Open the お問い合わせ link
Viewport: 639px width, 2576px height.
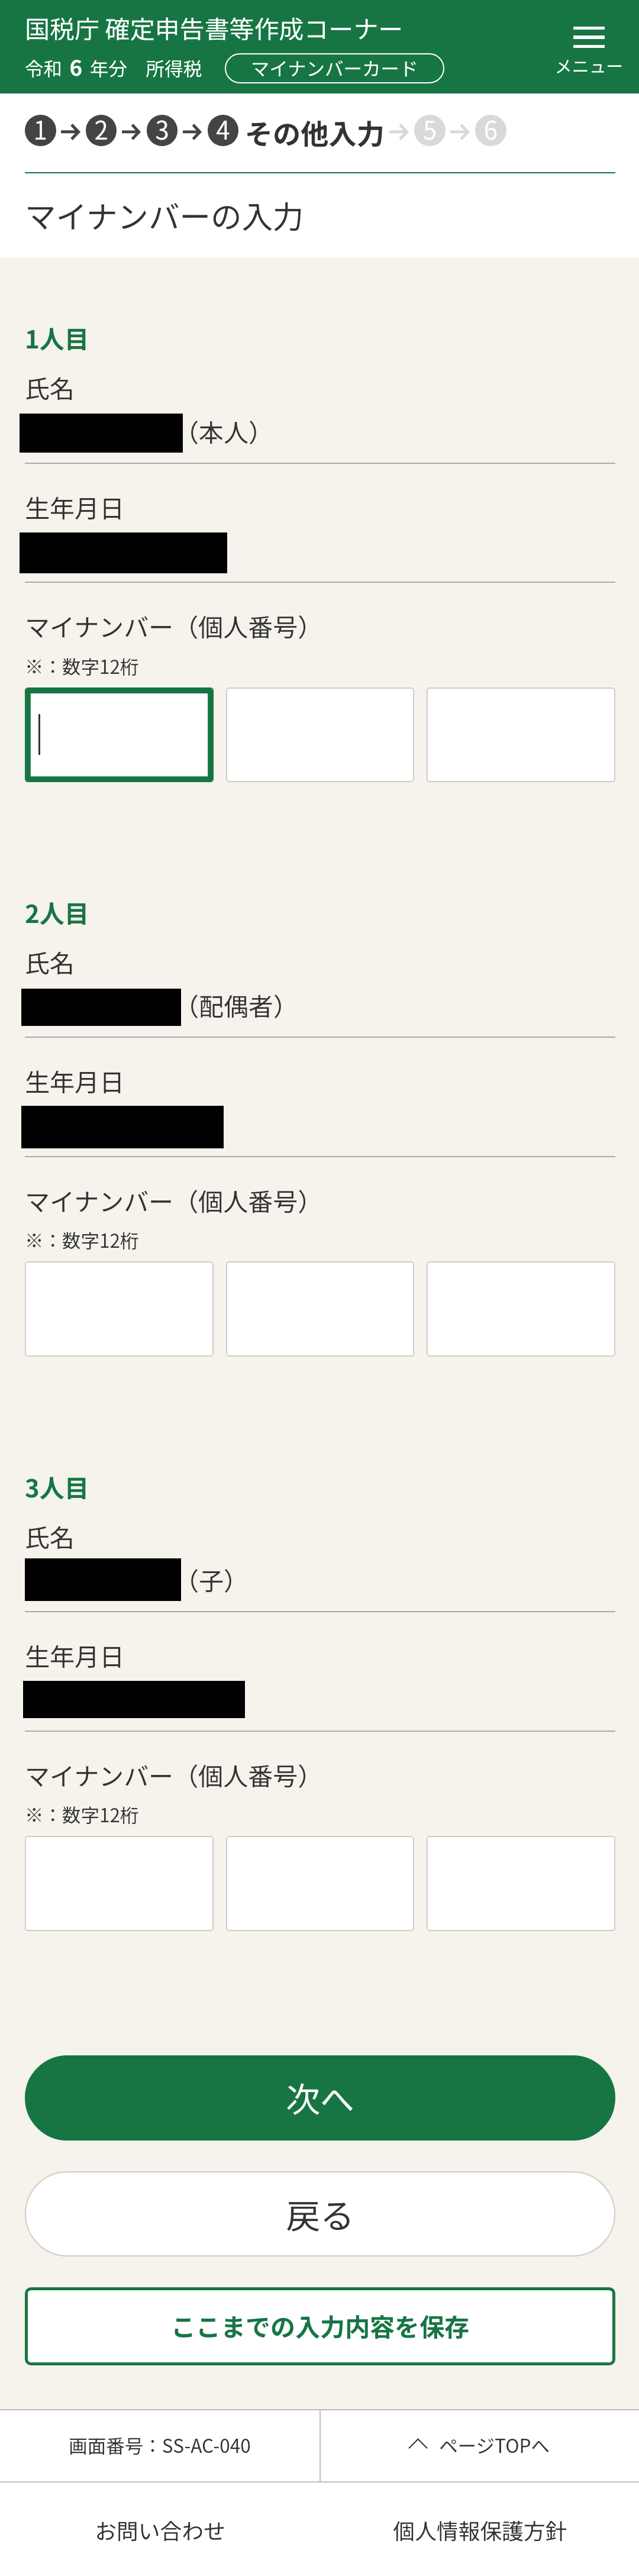pyautogui.click(x=160, y=2531)
